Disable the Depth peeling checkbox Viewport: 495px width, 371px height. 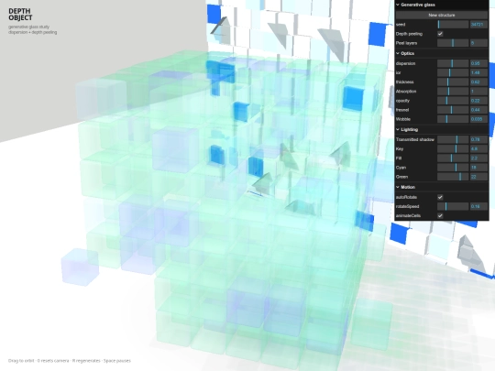(x=440, y=34)
